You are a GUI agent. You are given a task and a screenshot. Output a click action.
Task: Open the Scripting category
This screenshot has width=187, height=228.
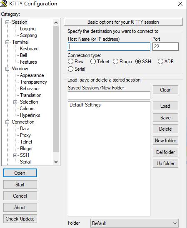tap(28, 35)
